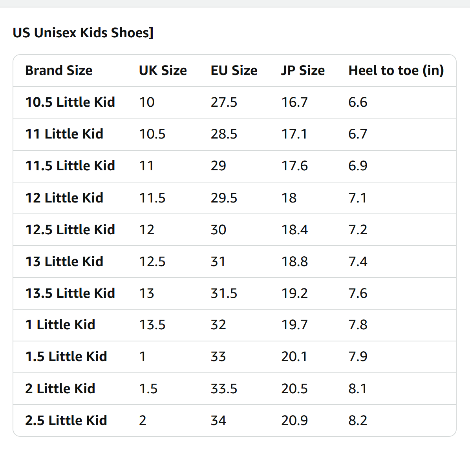The image size is (470, 467).
Task: Select the 11.5 Little Kid row label
Action: click(x=70, y=166)
